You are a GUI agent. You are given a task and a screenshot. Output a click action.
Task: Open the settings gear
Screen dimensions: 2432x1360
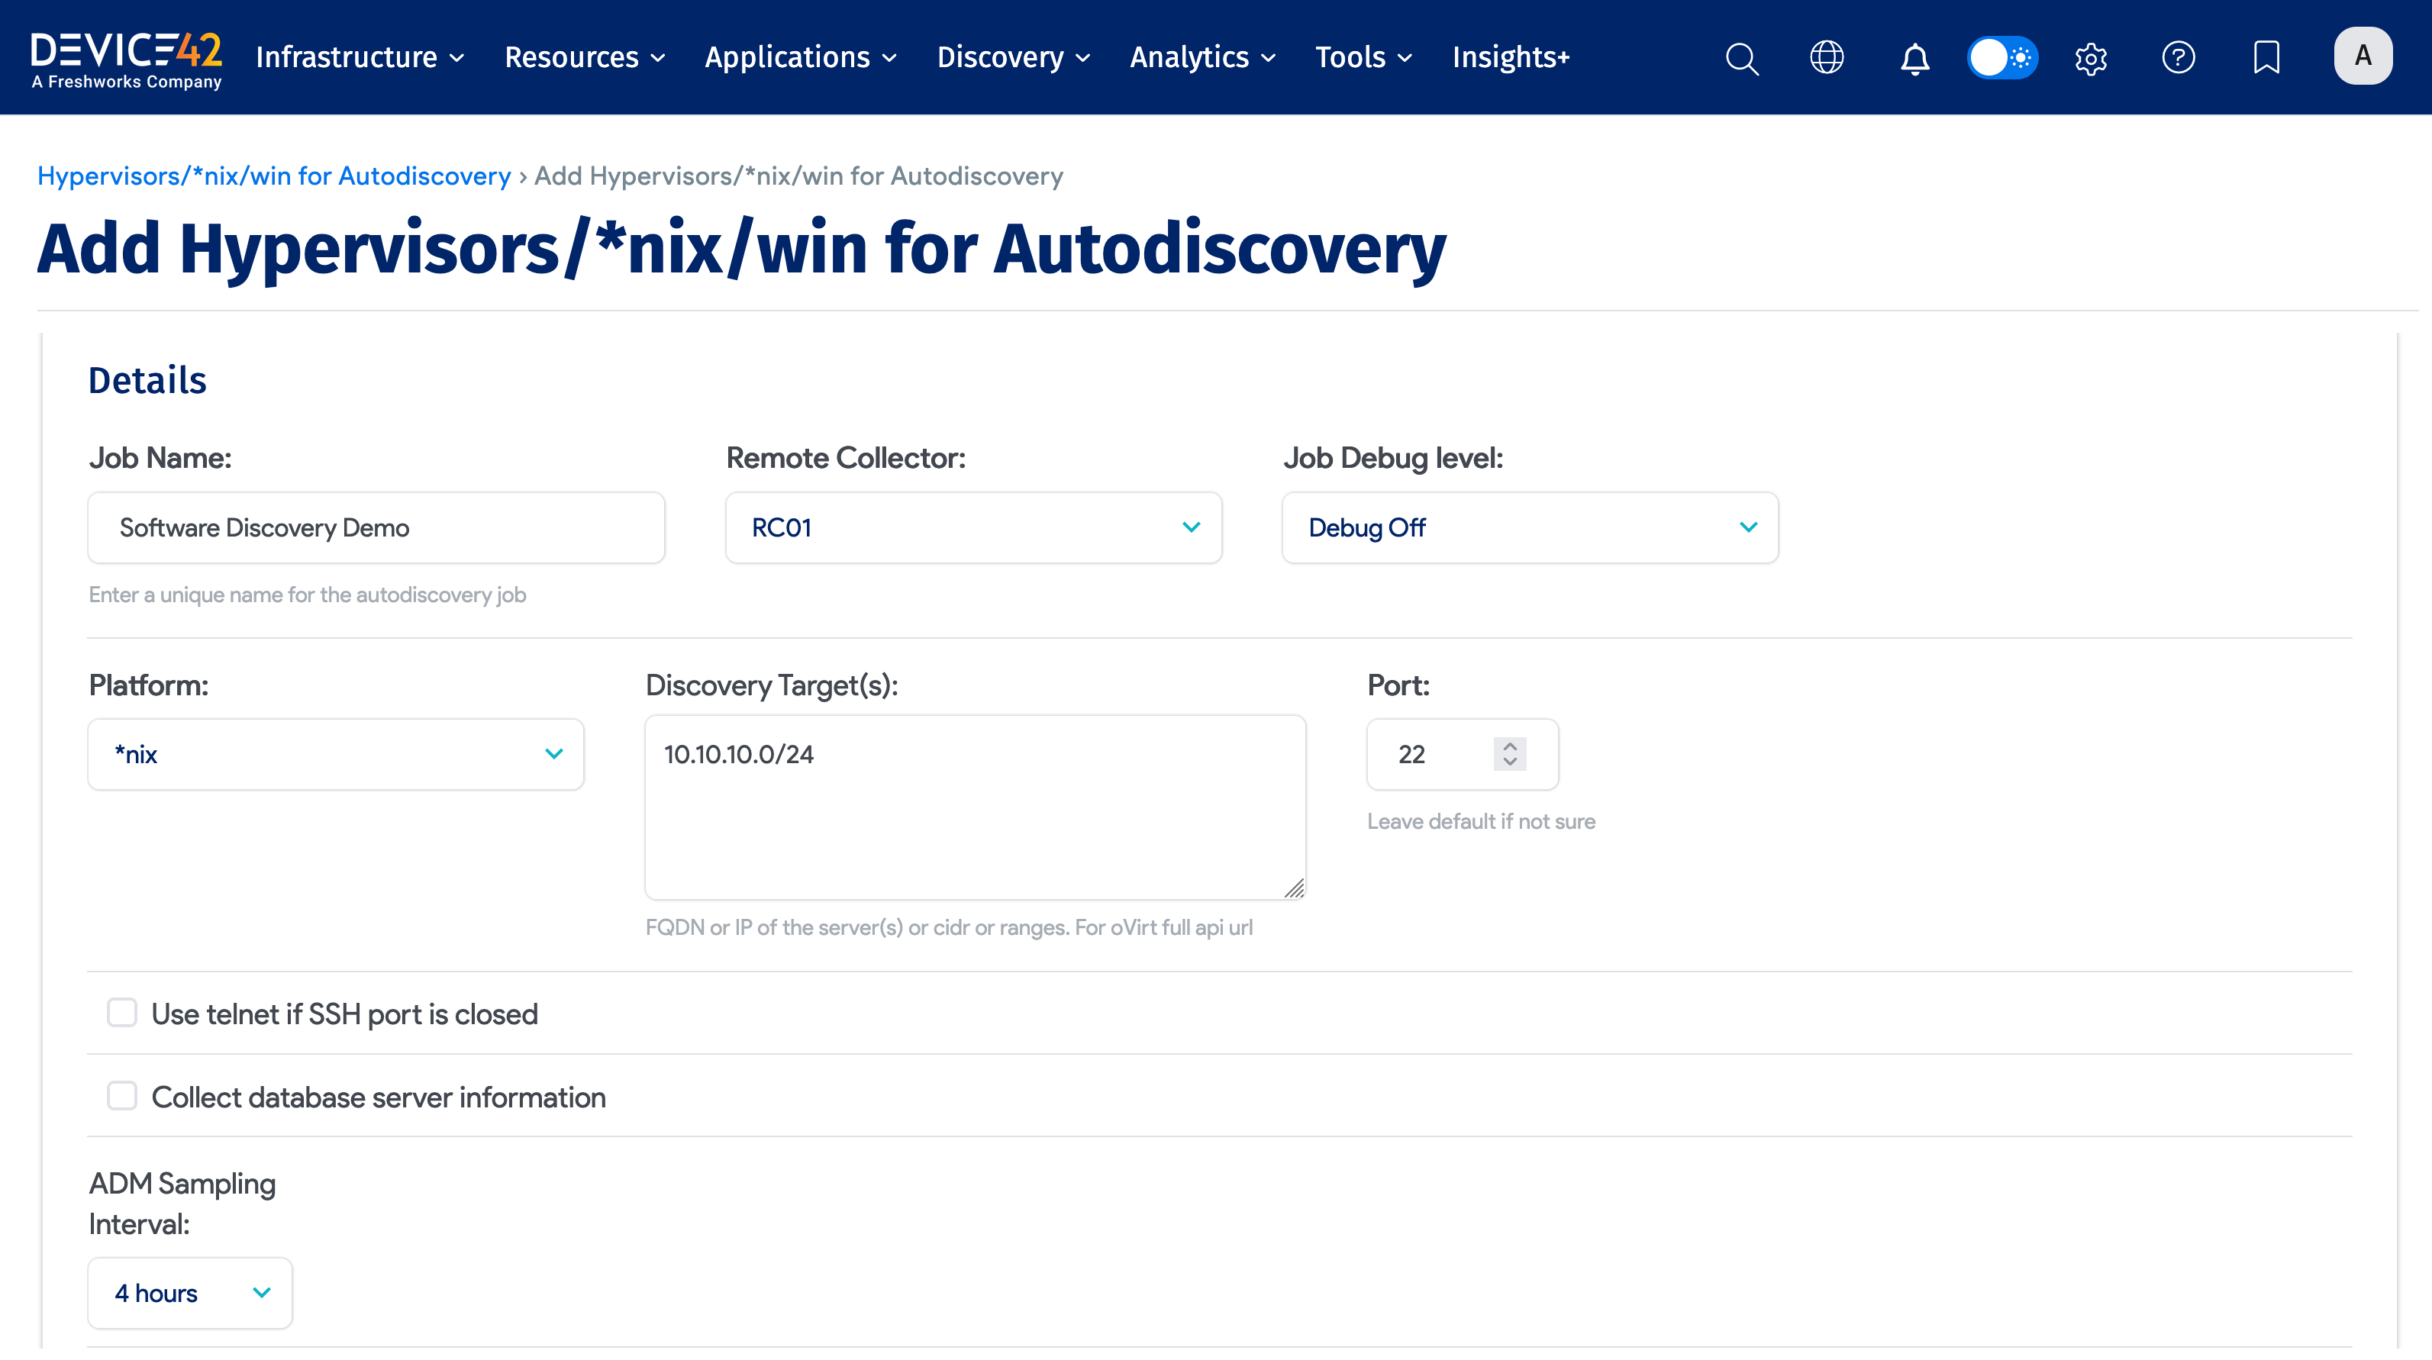click(2090, 57)
